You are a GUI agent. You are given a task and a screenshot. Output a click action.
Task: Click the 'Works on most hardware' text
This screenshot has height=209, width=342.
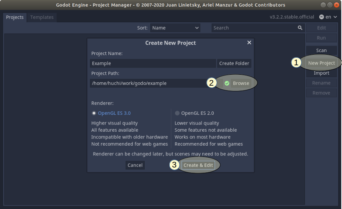coord(202,137)
